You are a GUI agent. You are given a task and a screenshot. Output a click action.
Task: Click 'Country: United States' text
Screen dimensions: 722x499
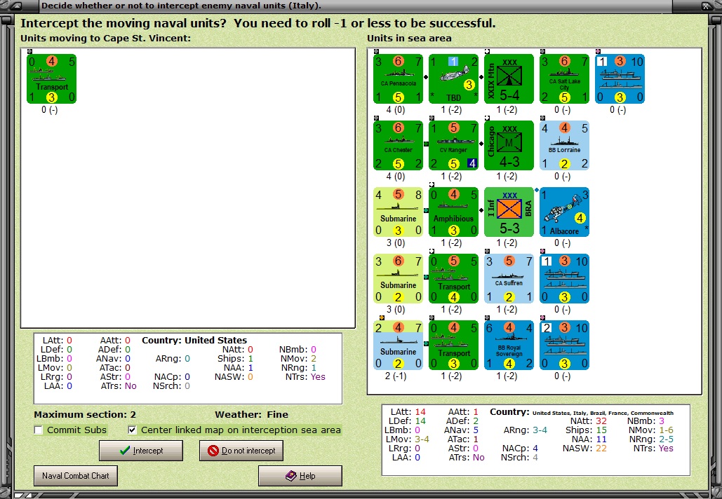[194, 341]
